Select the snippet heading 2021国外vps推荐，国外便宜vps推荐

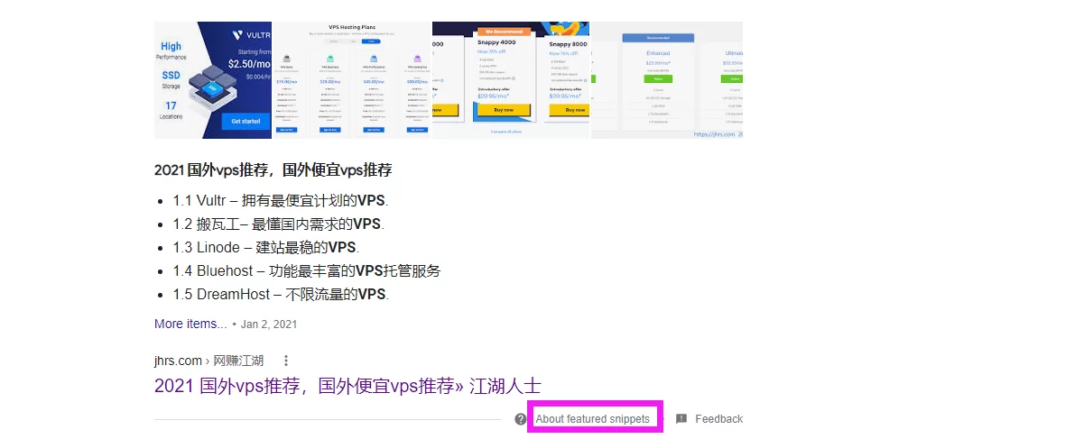tap(273, 170)
